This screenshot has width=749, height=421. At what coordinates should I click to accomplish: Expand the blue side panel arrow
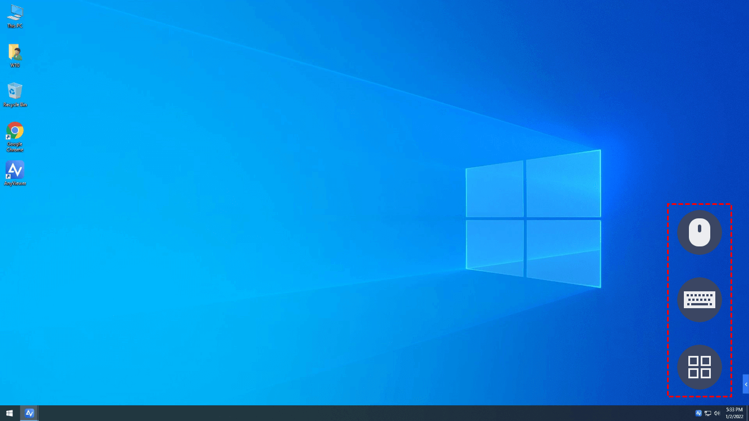click(746, 384)
